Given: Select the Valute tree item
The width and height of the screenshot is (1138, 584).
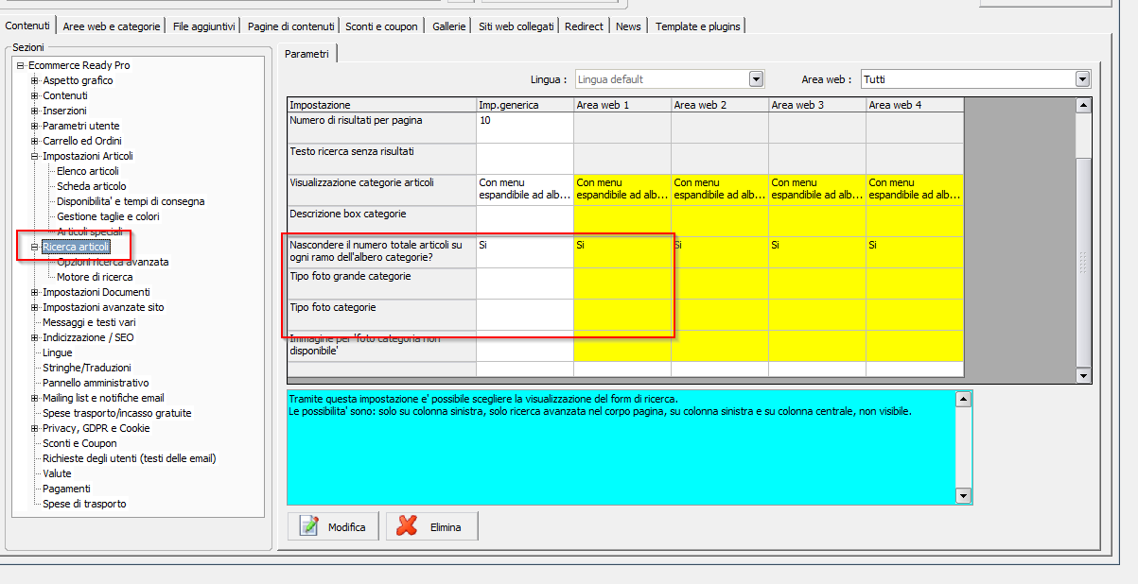Looking at the screenshot, I should [x=57, y=473].
